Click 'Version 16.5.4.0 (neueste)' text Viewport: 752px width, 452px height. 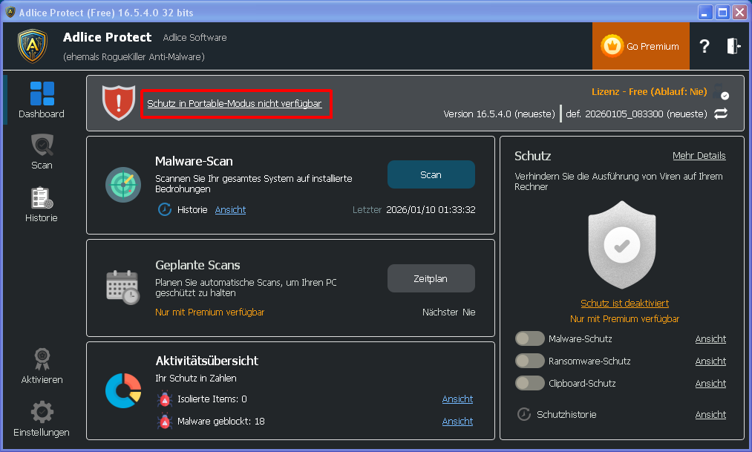499,114
